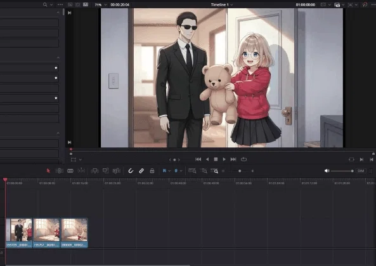Image resolution: width=376 pixels, height=266 pixels.
Task: Open the marker color dropdown arrow
Action: pyautogui.click(x=181, y=171)
